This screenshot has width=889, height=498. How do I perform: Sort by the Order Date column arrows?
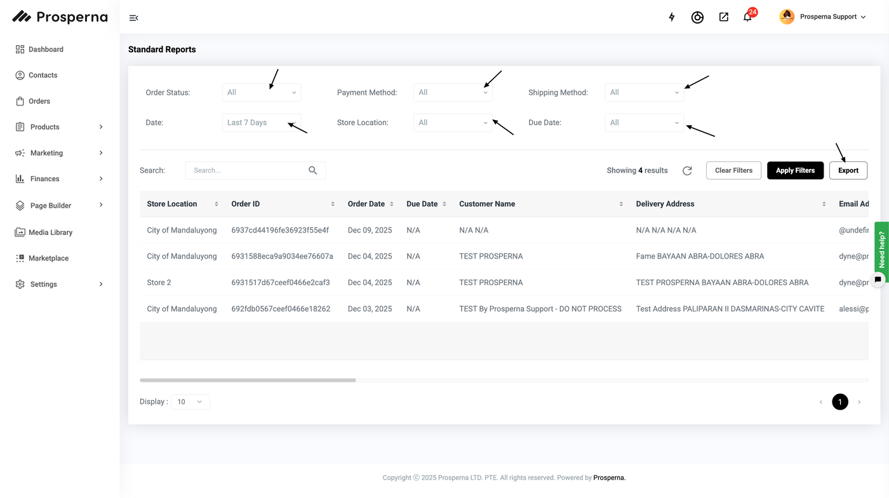coord(391,204)
